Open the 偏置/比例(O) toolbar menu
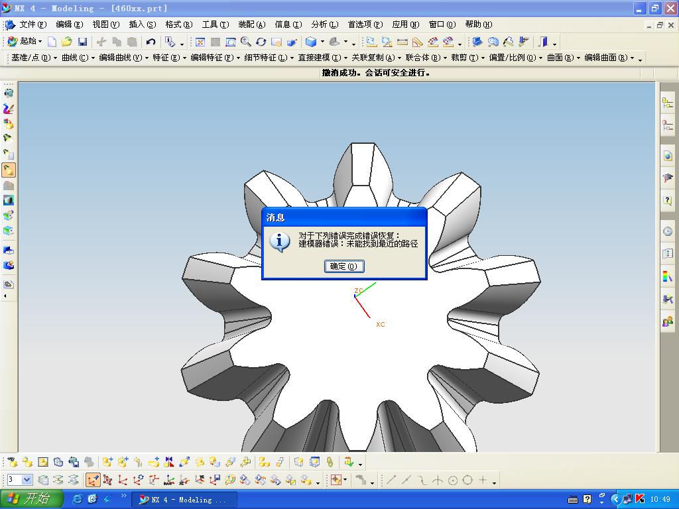Image resolution: width=679 pixels, height=509 pixels. pyautogui.click(x=515, y=58)
